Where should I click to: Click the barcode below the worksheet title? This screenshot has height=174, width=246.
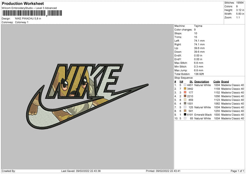pos(32,13)
